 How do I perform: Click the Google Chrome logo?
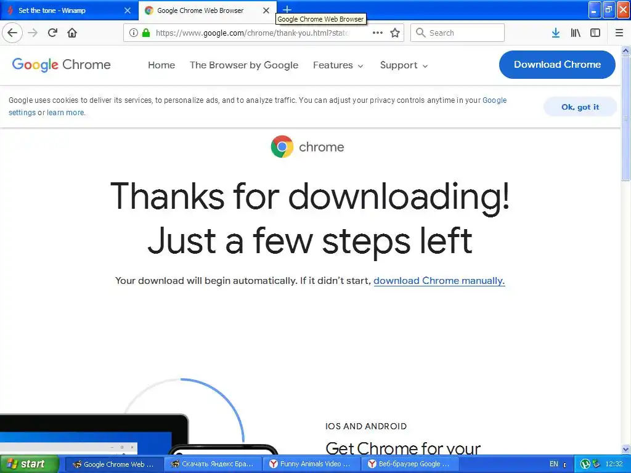(61, 65)
